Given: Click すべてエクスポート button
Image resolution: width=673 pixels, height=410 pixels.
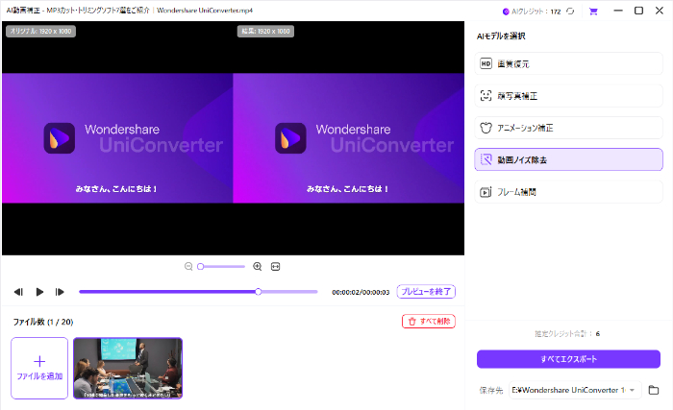Looking at the screenshot, I should 568,359.
